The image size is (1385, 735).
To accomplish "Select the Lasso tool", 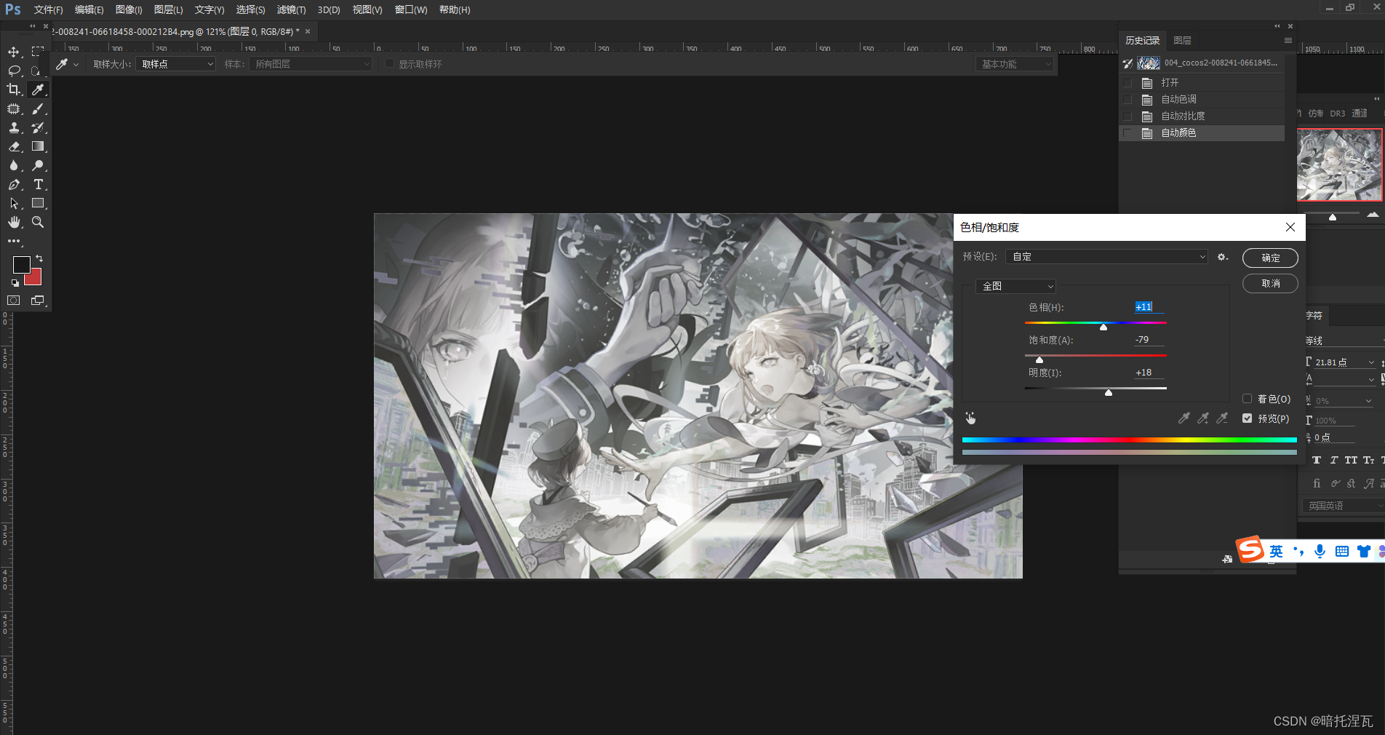I will click(x=14, y=71).
